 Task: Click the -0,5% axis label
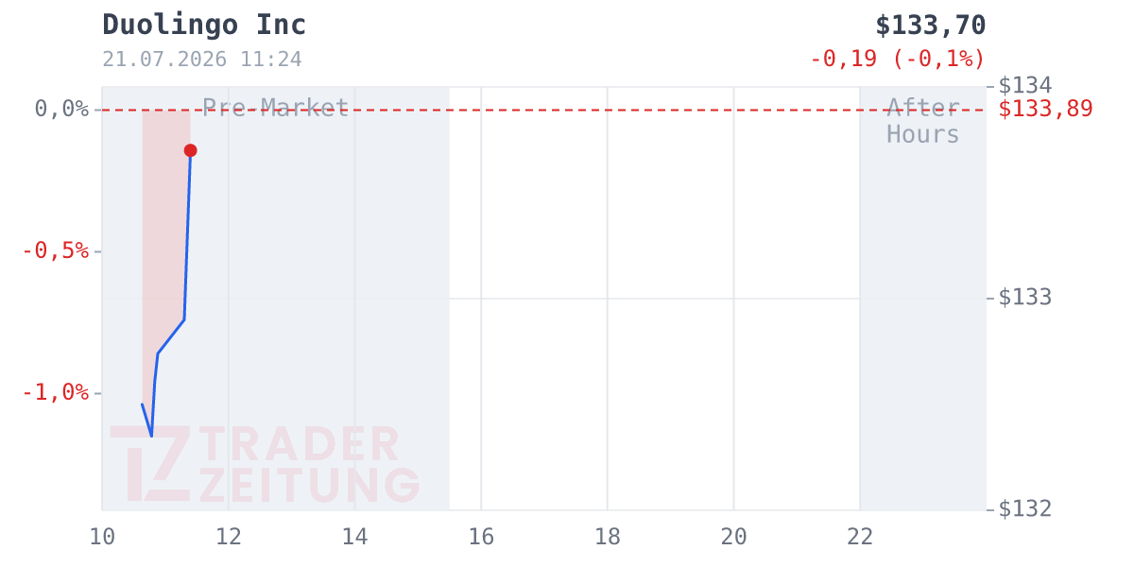55,250
